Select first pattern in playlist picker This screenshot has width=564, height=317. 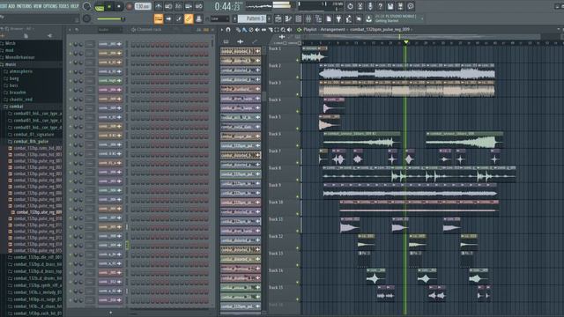click(x=241, y=51)
